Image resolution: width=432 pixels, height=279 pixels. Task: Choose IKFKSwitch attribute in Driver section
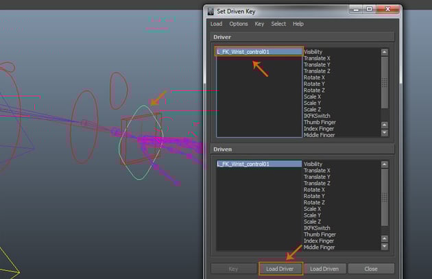[x=317, y=116]
